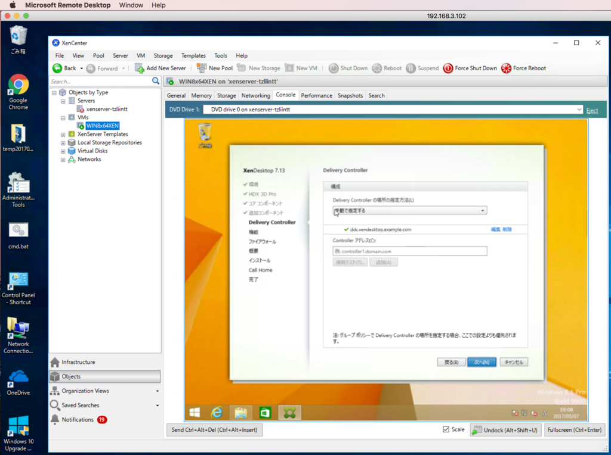Screen dimensions: 611x455
Task: Click the Back (B) button in installer
Action: pyautogui.click(x=451, y=362)
